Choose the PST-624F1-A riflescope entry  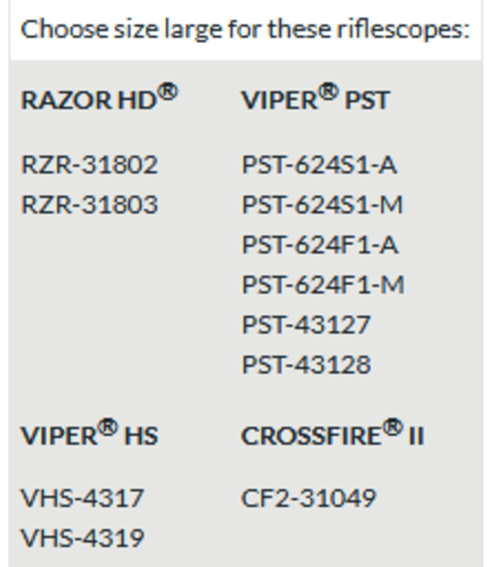[x=320, y=245]
